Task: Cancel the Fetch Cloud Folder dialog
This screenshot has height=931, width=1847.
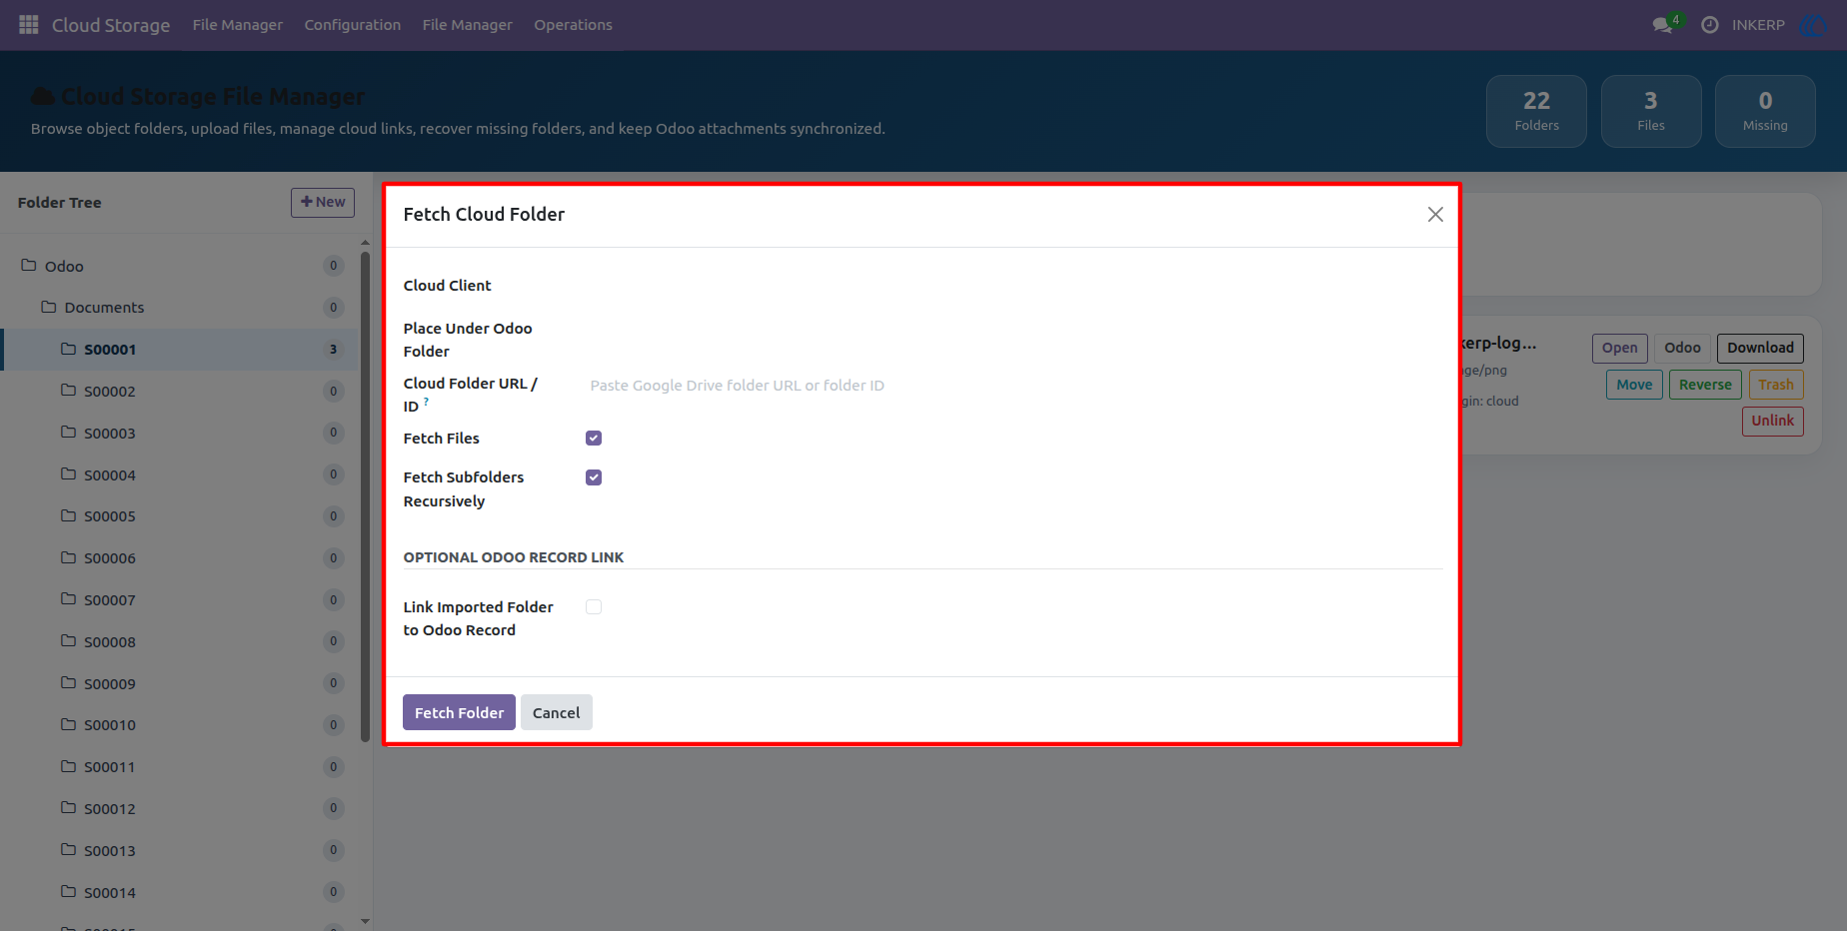Action: click(x=557, y=712)
